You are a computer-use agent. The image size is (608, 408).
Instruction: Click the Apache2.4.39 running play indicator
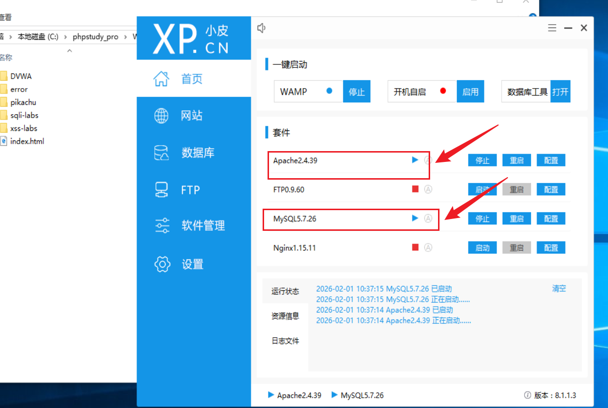415,160
